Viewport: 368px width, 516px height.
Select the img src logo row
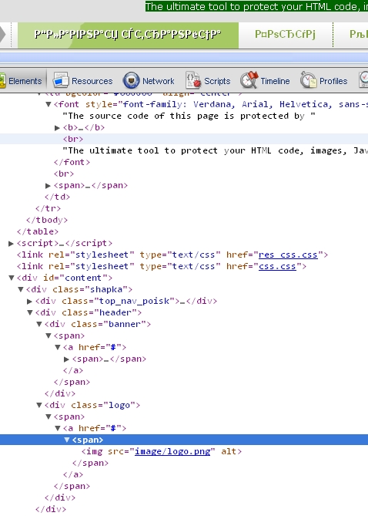coord(162,451)
